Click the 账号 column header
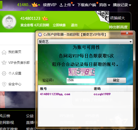The width and height of the screenshot is (138, 130). click(65, 89)
